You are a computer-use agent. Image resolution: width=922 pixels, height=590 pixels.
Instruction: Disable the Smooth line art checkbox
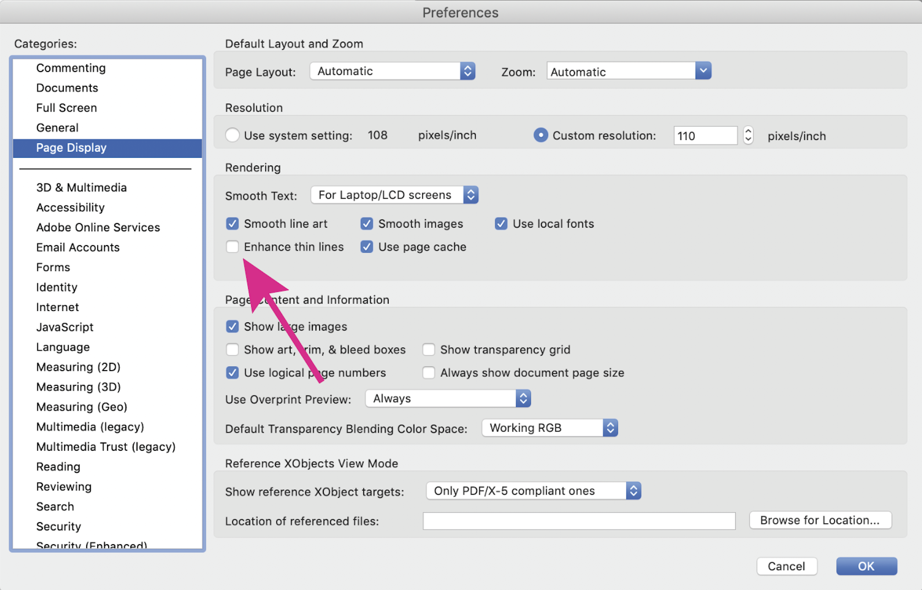[x=233, y=224]
